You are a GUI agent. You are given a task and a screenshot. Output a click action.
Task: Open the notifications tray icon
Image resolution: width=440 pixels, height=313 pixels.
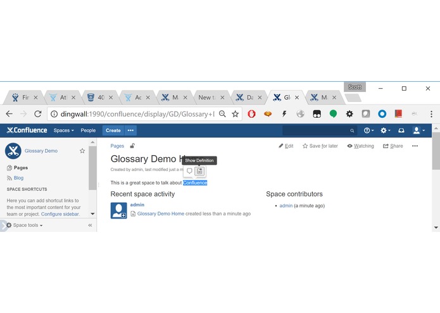click(401, 131)
